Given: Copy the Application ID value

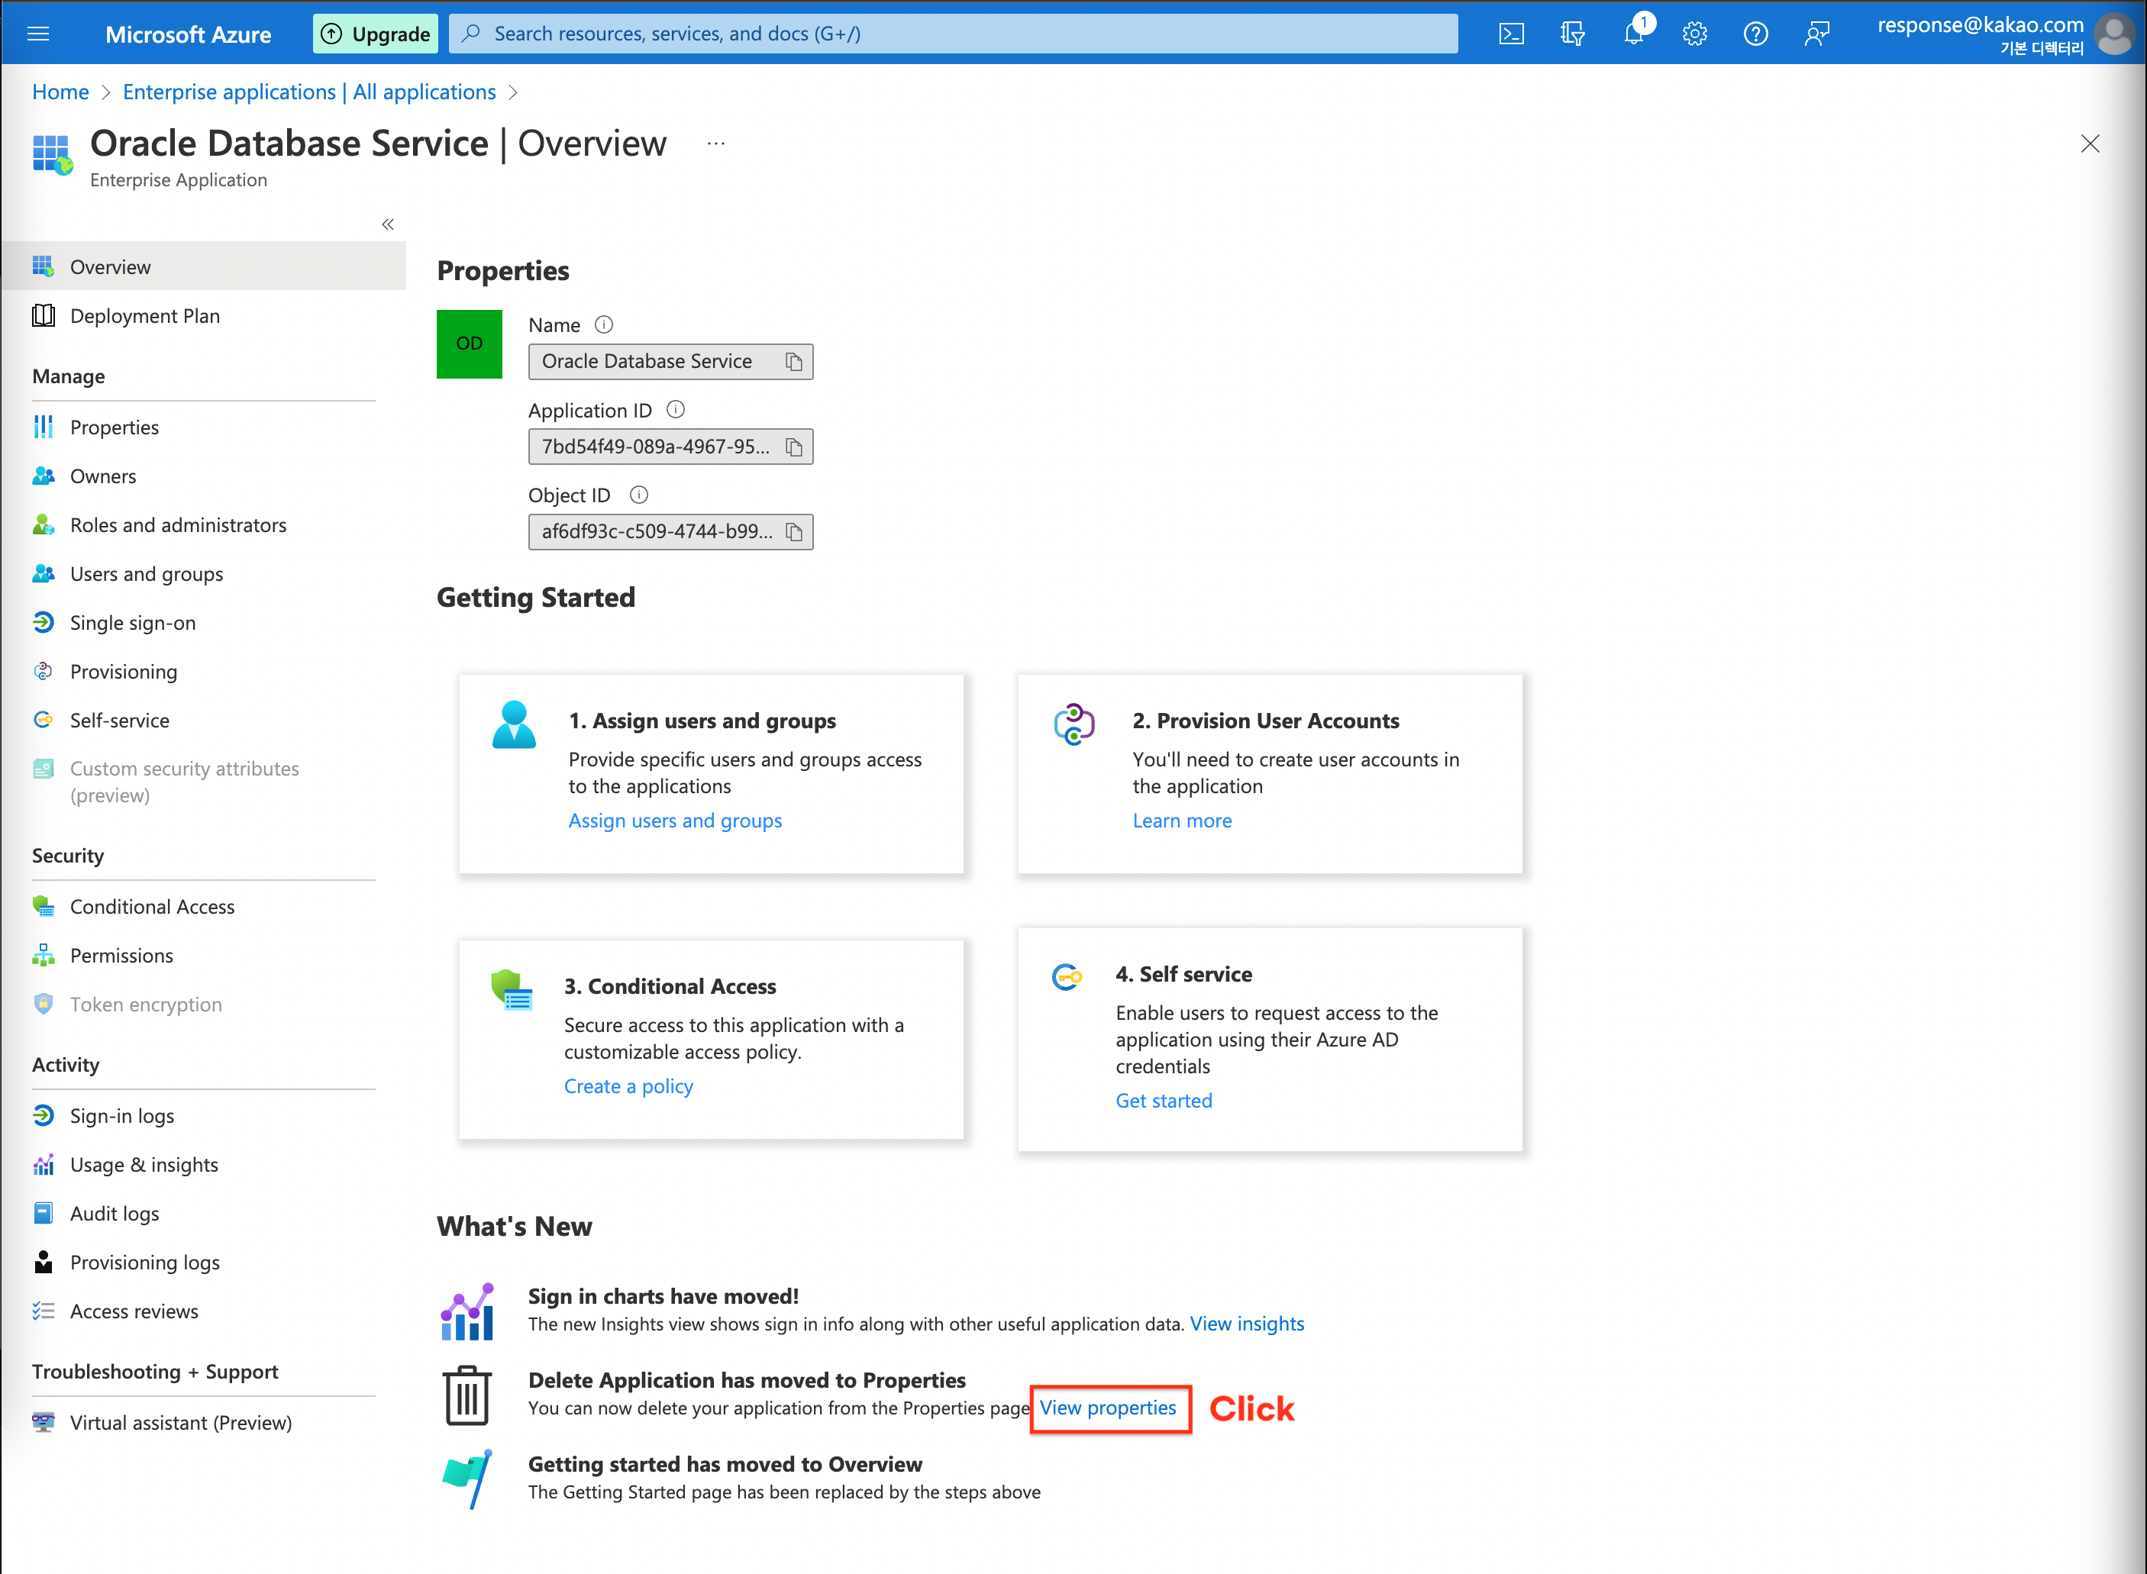Looking at the screenshot, I should tap(794, 447).
